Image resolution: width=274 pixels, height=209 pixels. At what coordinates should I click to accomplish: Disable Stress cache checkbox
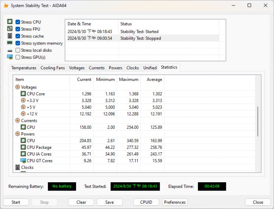[17, 36]
